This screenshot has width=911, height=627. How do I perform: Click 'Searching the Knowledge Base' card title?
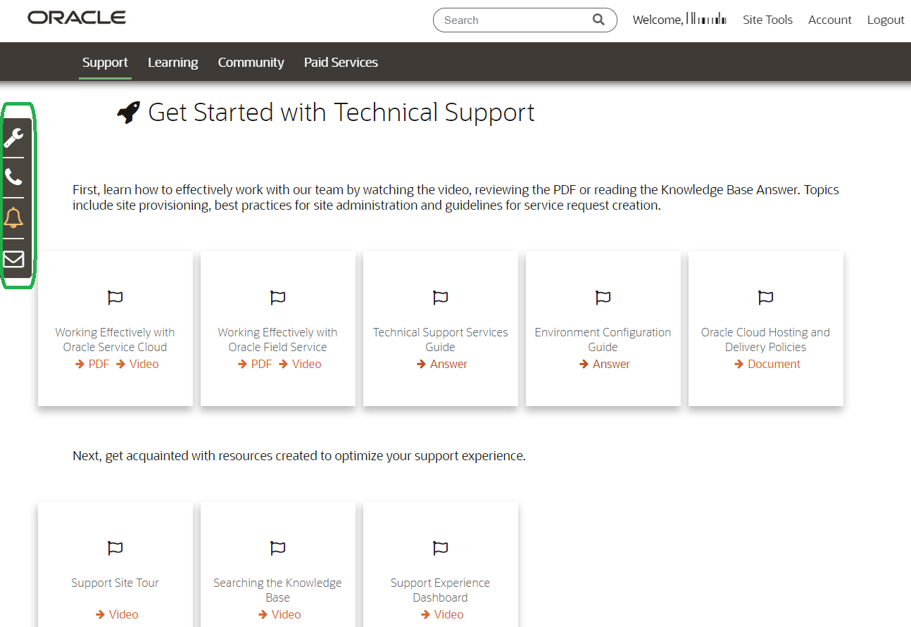[277, 590]
